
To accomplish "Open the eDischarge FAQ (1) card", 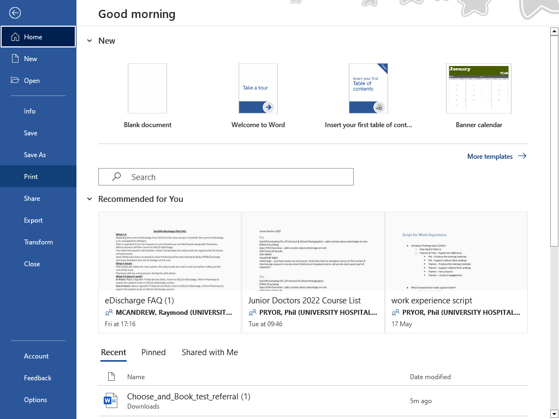I will pos(170,273).
